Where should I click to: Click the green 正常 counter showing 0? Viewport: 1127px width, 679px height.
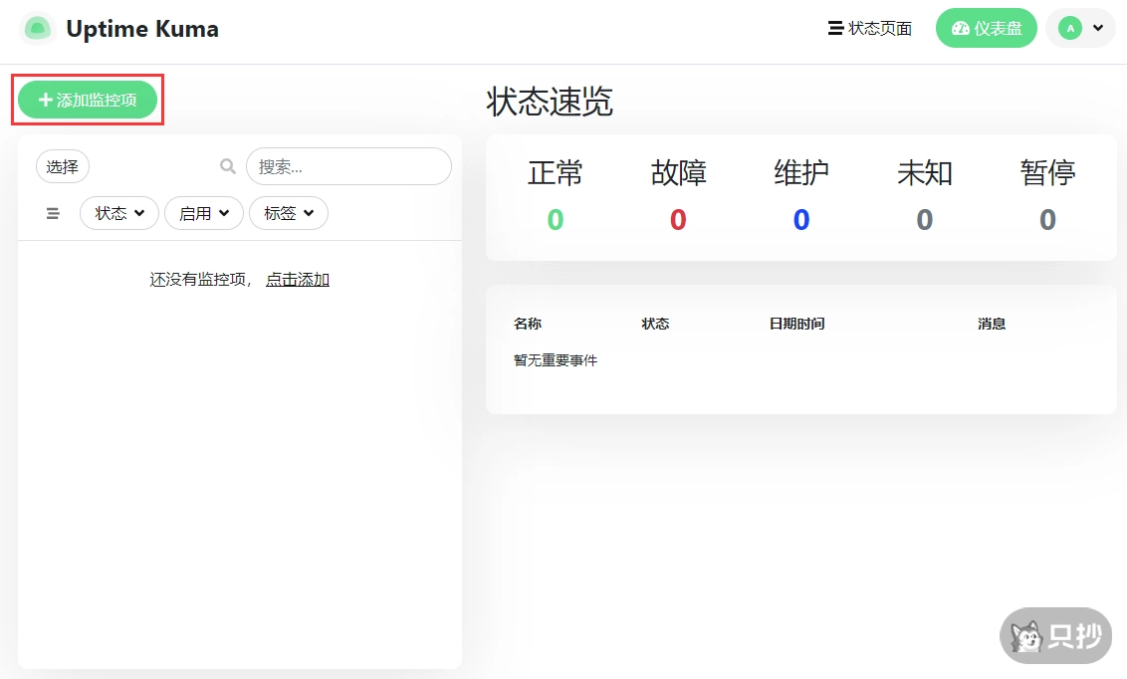[x=555, y=220]
